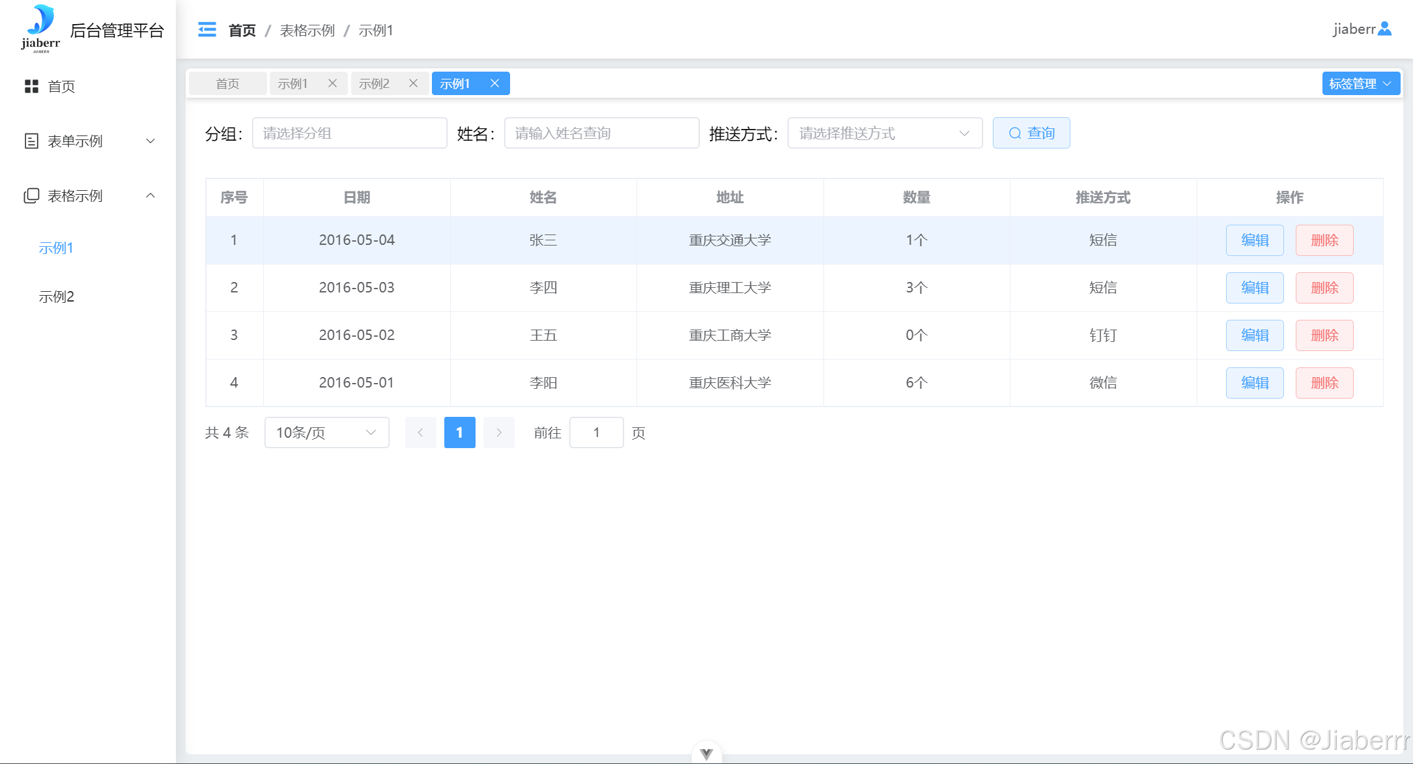Click the 查询 search button
Screen dimensions: 1413x764
pyautogui.click(x=1031, y=134)
